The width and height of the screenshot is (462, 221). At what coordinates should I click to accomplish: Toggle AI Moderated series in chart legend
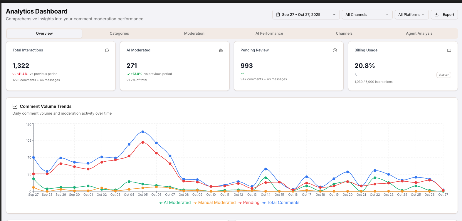pos(175,202)
